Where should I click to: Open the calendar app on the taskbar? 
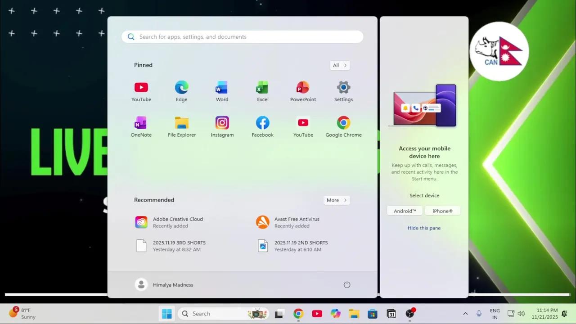point(391,314)
